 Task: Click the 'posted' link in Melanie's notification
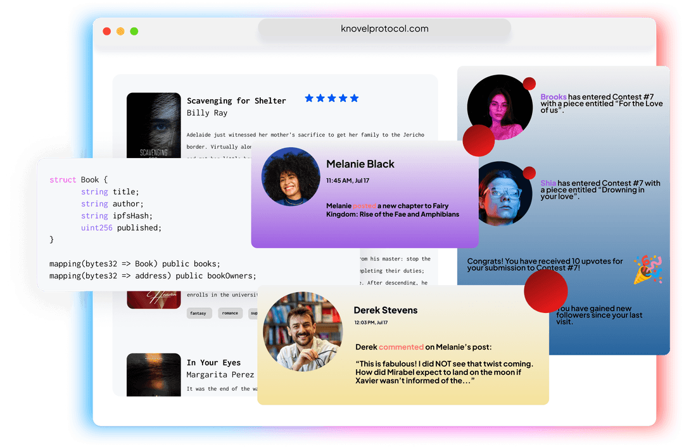click(x=364, y=206)
